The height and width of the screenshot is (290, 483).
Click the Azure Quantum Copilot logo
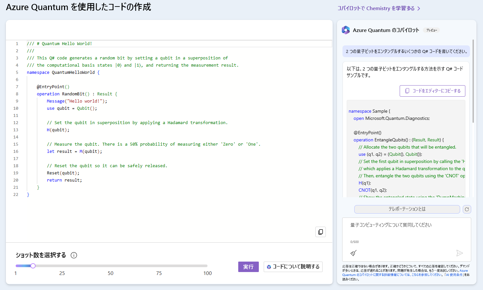[346, 30]
